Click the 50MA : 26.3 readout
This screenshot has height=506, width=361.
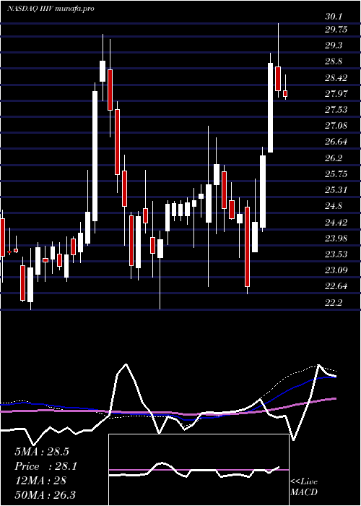click(45, 494)
